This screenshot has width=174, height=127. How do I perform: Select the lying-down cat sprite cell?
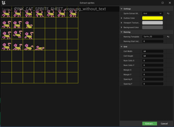(x=39, y=45)
